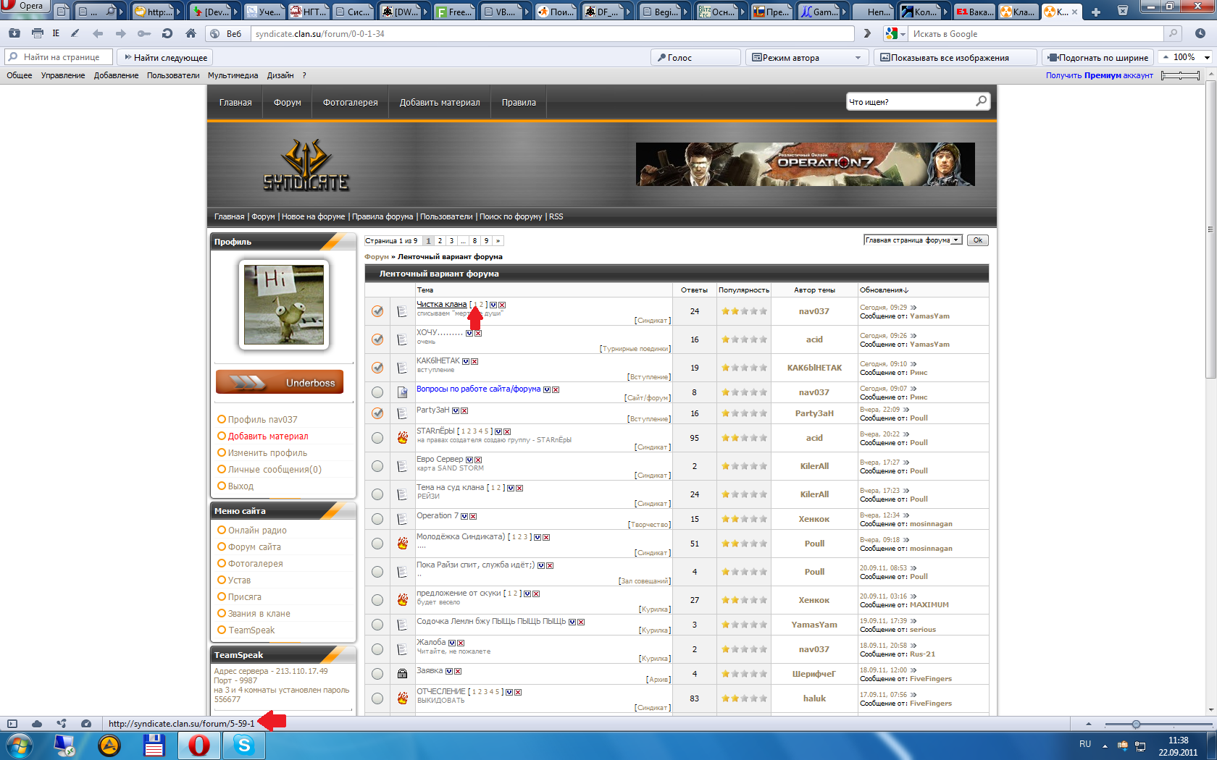Click the document icon in the Operation 7 row
This screenshot has width=1217, height=760.
click(402, 518)
